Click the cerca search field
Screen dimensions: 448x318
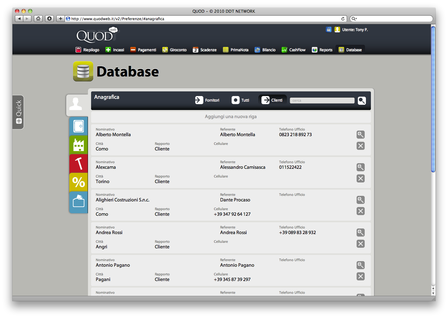coord(322,100)
